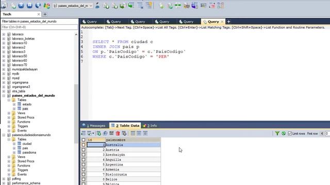330x185 pixels.
Task: Click the estado table icon in tree
Action: point(20,104)
